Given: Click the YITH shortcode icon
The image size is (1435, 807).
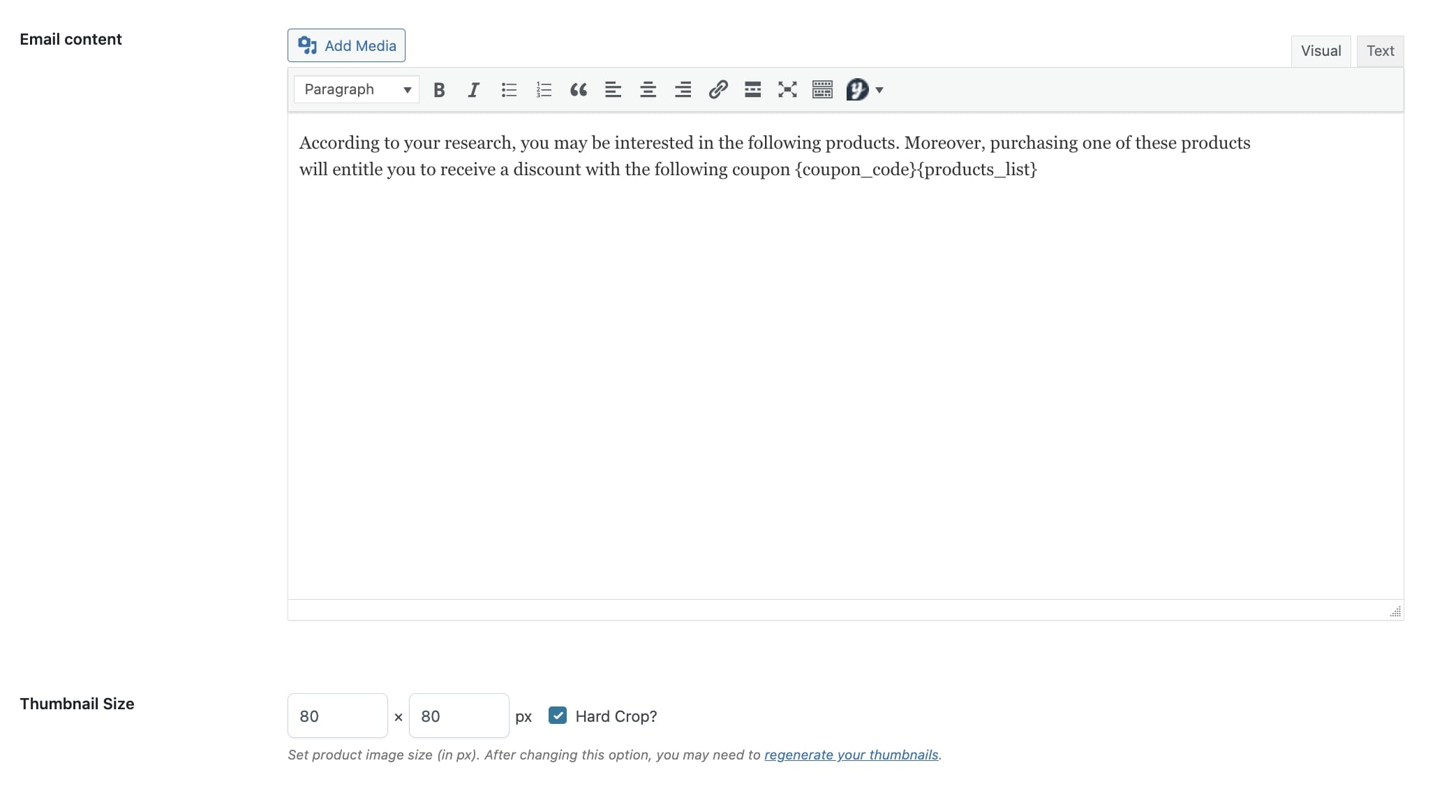Looking at the screenshot, I should point(857,89).
